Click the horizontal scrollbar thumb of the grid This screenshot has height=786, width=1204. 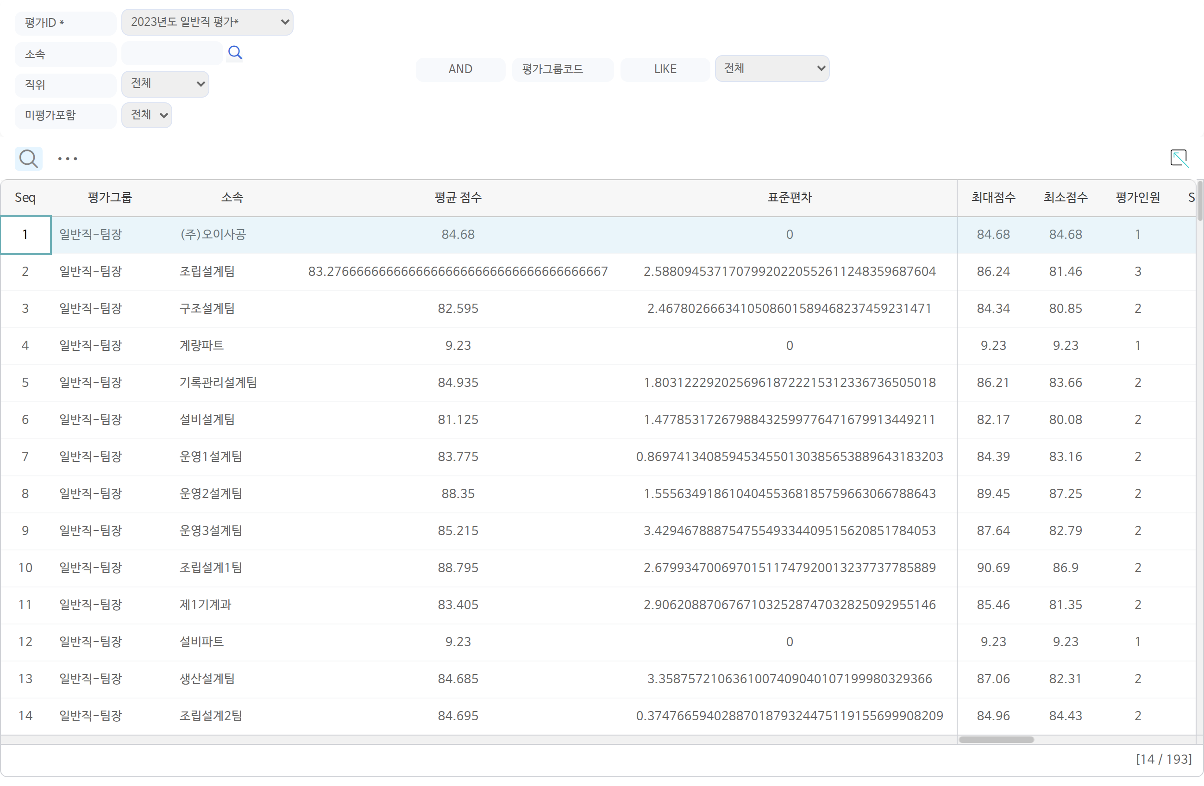point(996,740)
